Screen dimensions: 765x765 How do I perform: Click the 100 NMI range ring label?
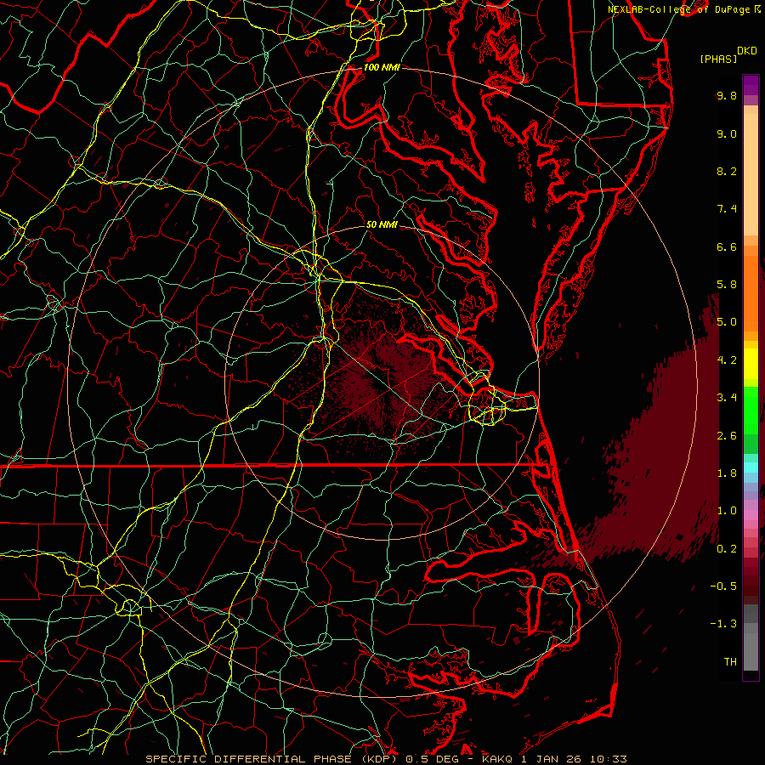pos(382,67)
